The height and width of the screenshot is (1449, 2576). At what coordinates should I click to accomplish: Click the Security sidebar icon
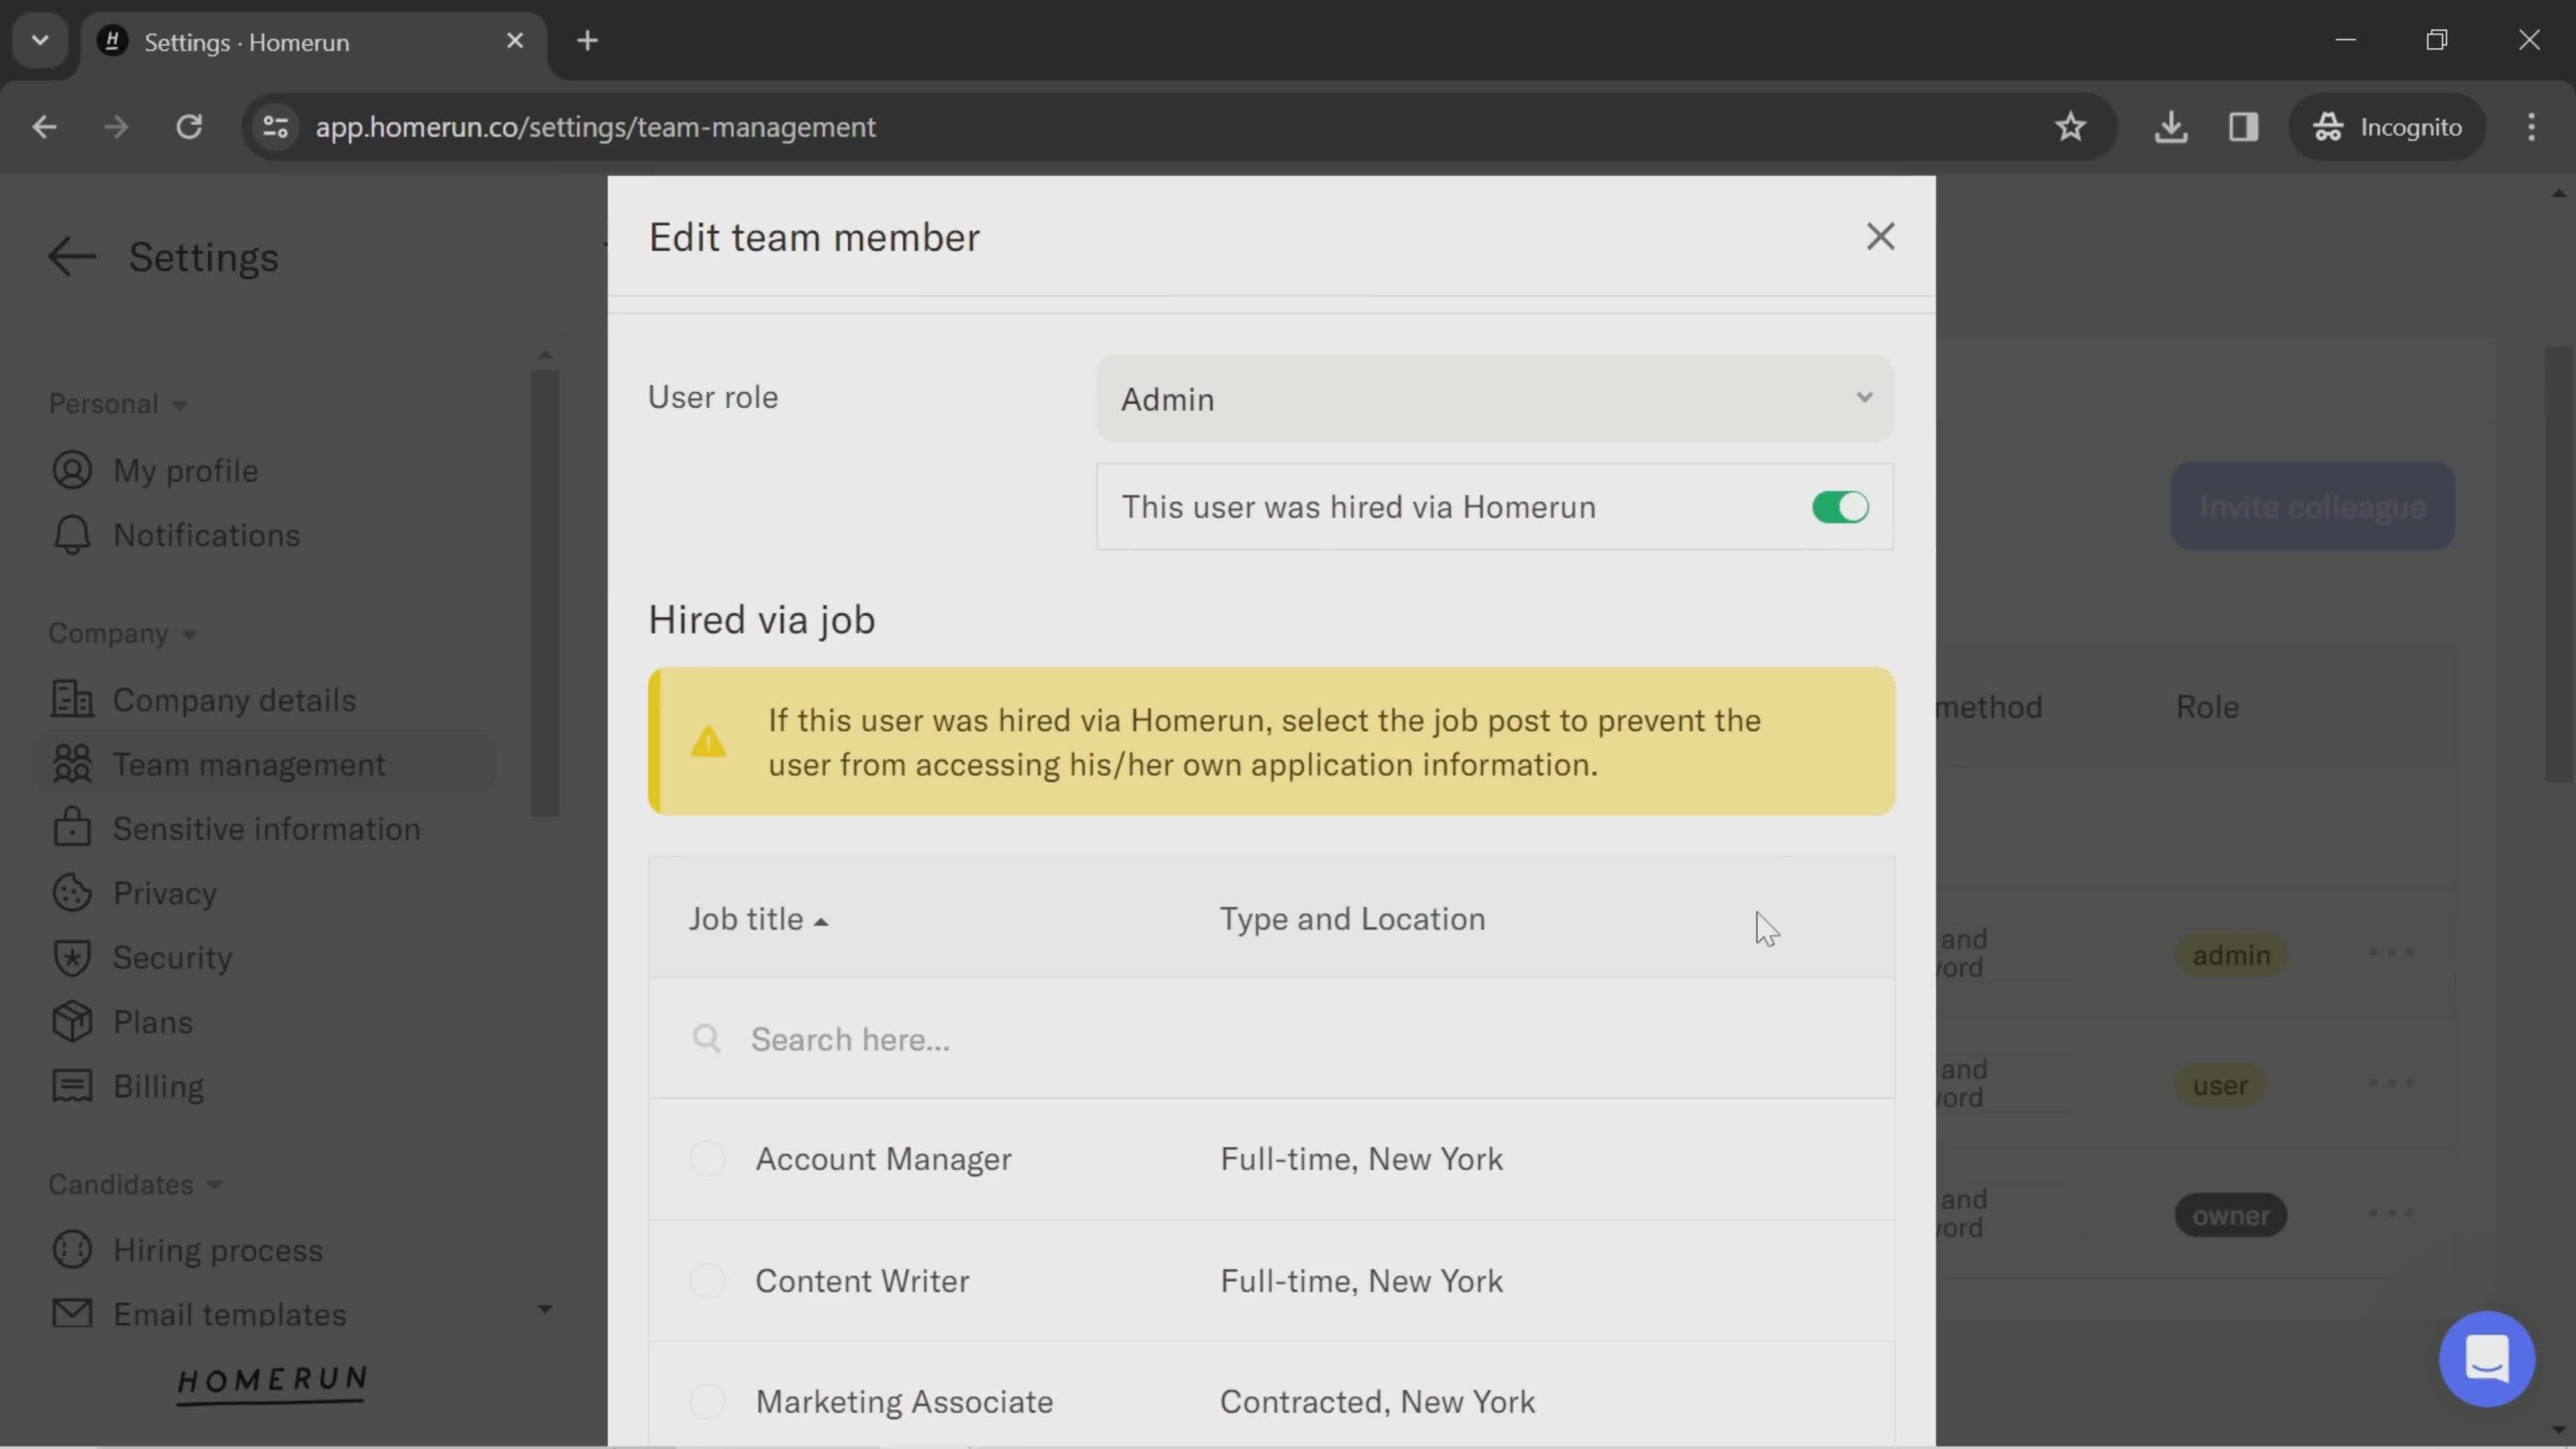(69, 959)
